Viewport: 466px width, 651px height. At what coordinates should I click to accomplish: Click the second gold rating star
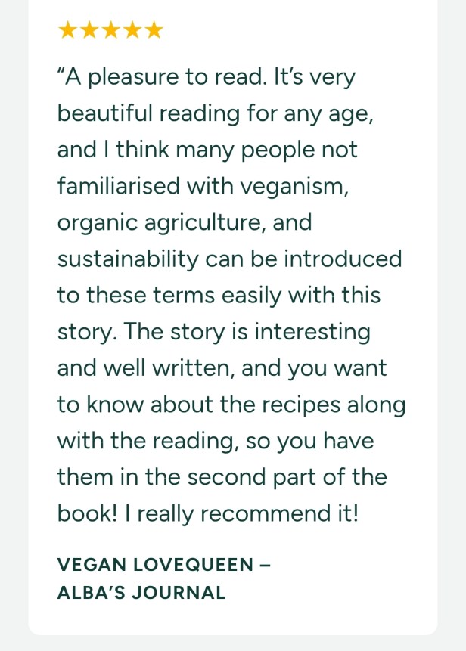click(89, 30)
